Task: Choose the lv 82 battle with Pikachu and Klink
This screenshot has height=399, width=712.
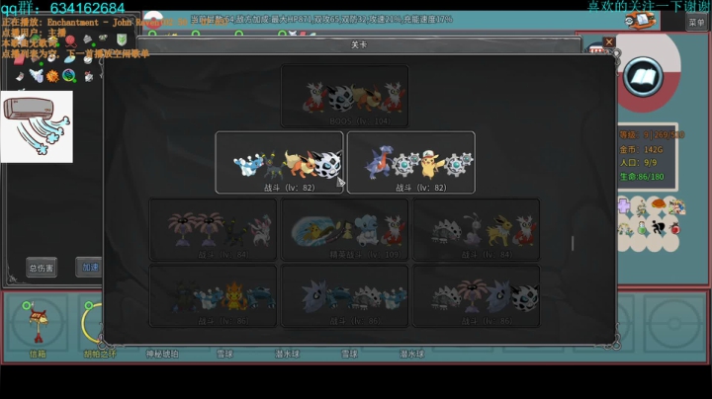Action: point(411,162)
